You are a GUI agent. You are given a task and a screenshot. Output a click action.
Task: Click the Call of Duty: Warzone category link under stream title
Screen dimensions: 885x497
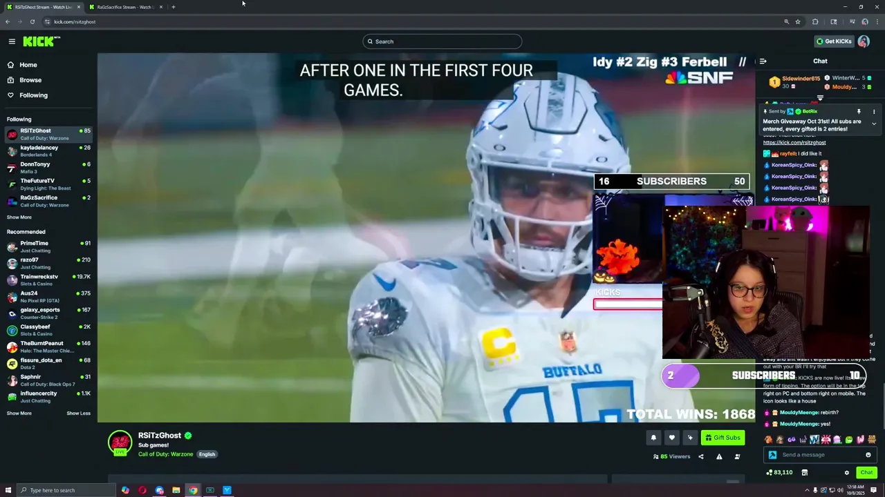[165, 454]
